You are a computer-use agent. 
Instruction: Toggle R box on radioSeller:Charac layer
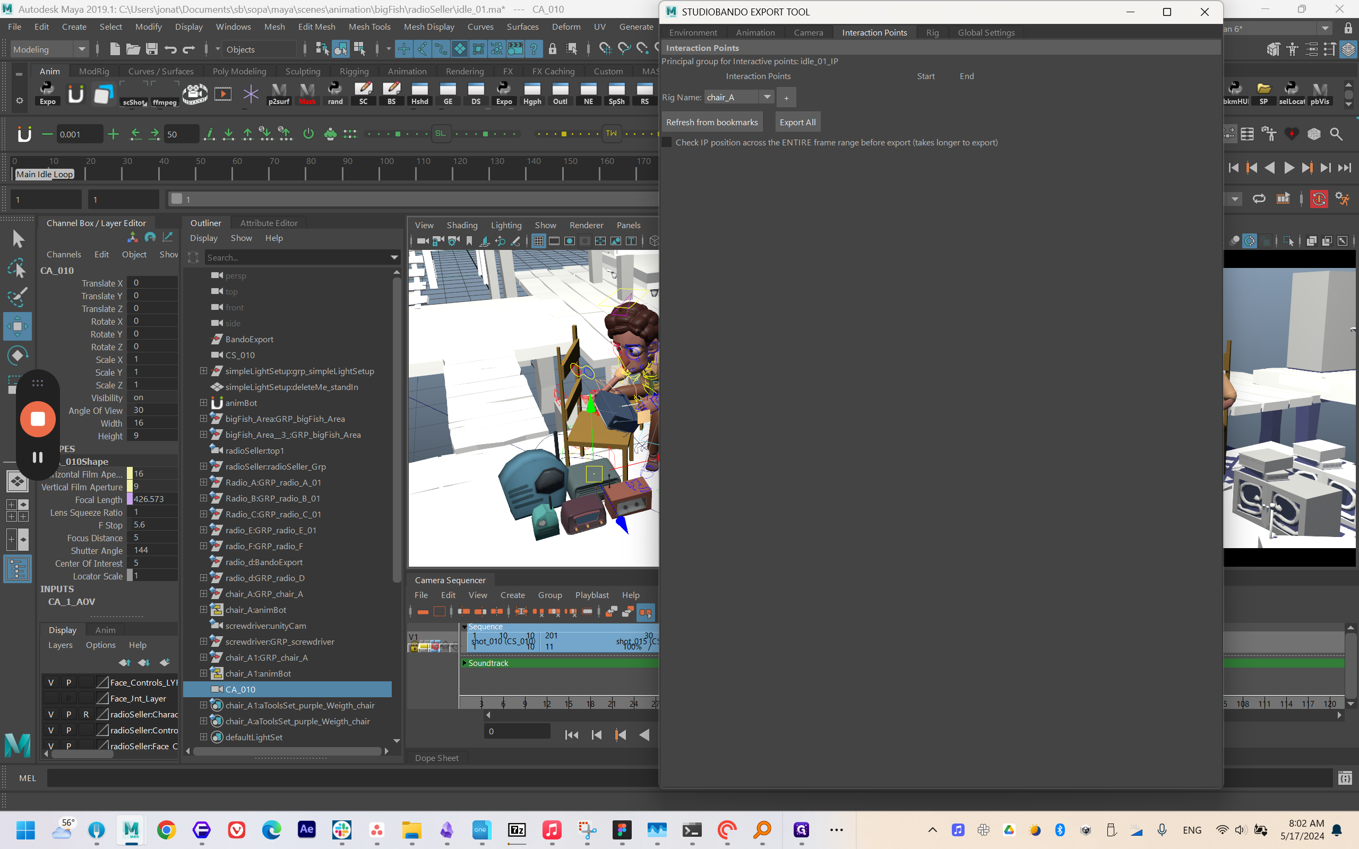[86, 714]
